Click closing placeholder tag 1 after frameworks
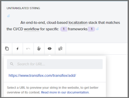Screen dimensions: 129x98 [x=92, y=29]
